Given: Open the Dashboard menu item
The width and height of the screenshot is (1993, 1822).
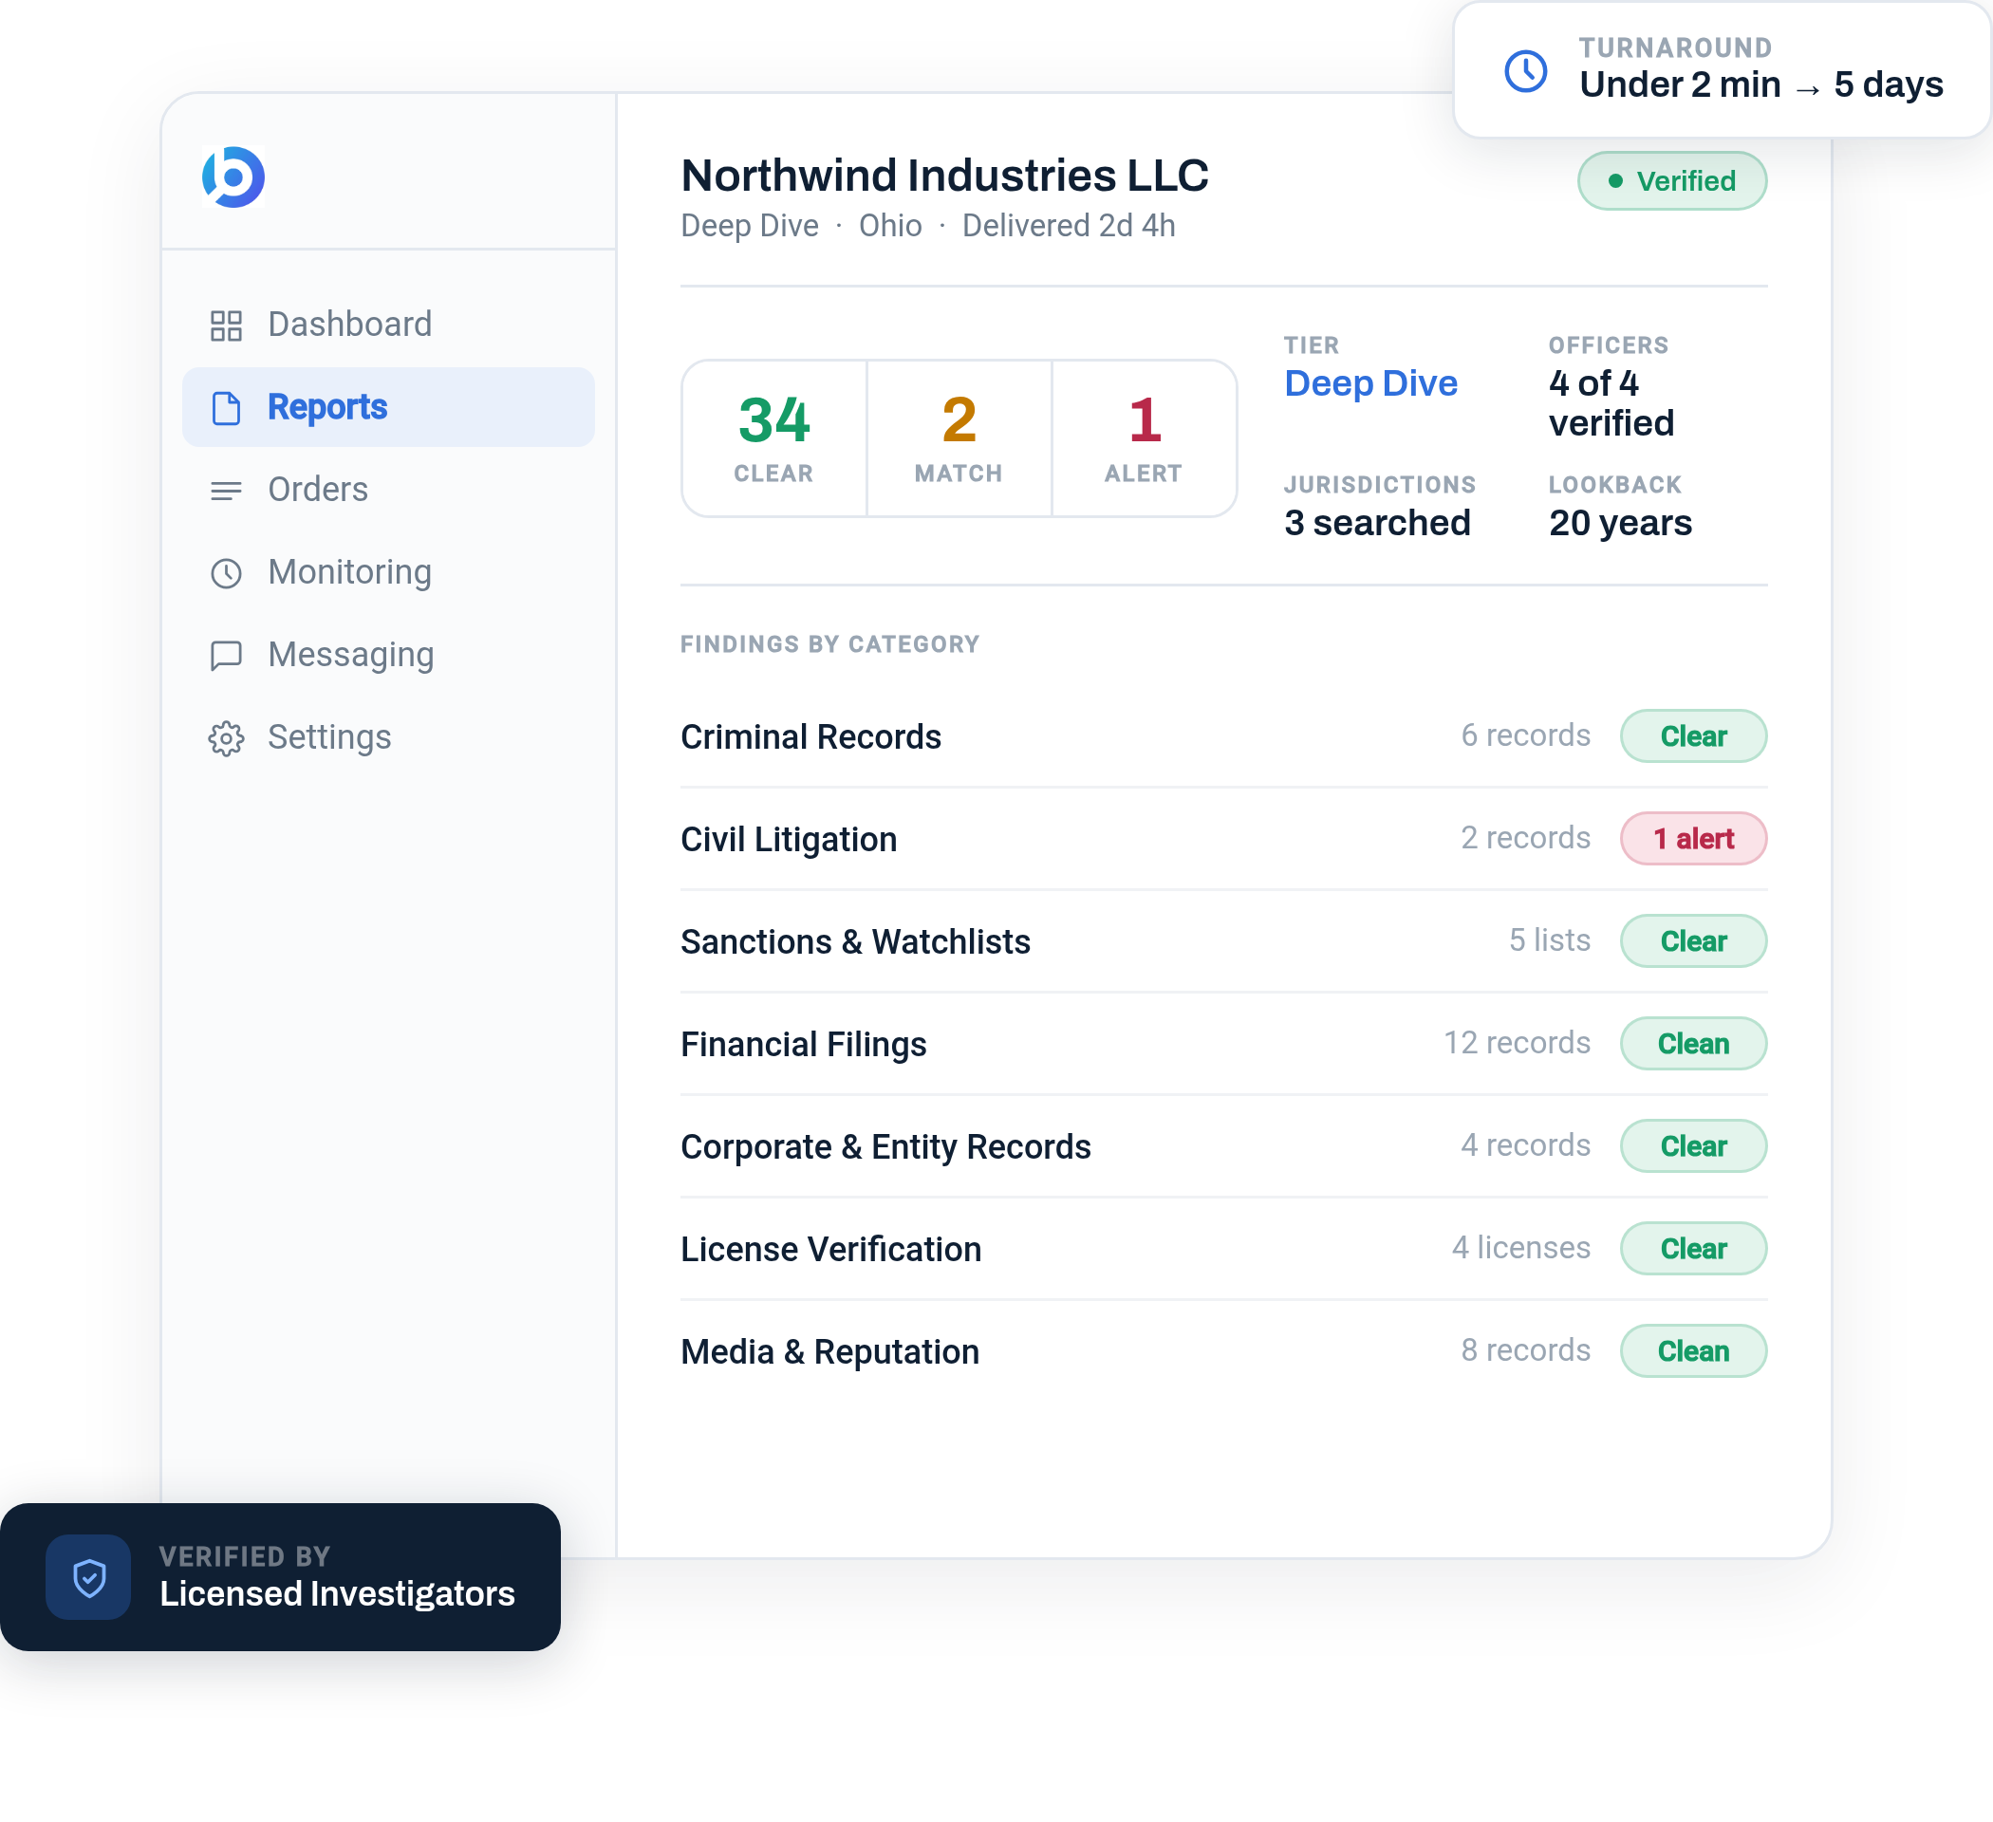Looking at the screenshot, I should click(x=388, y=325).
